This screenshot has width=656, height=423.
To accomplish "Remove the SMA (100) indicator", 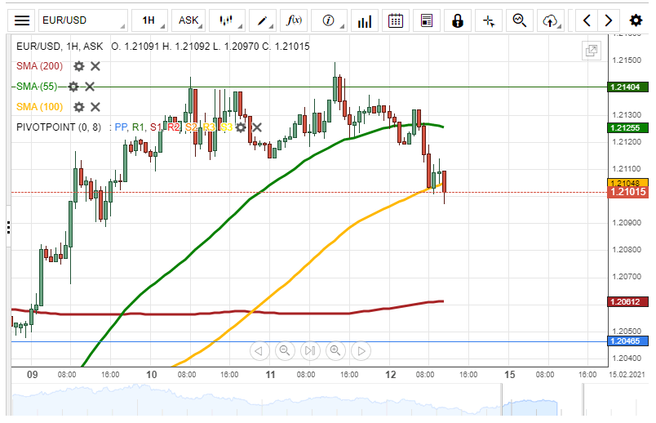I will pyautogui.click(x=95, y=107).
